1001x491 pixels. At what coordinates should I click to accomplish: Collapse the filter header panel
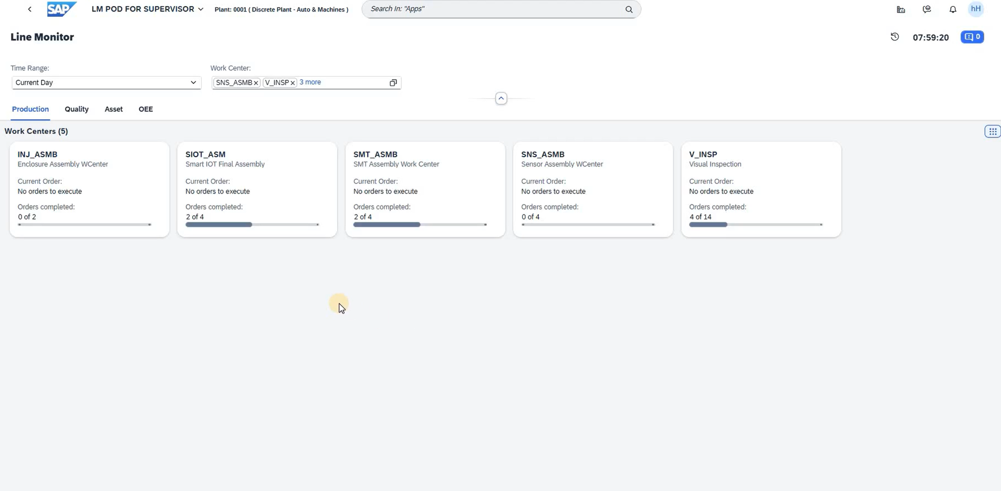click(x=501, y=99)
